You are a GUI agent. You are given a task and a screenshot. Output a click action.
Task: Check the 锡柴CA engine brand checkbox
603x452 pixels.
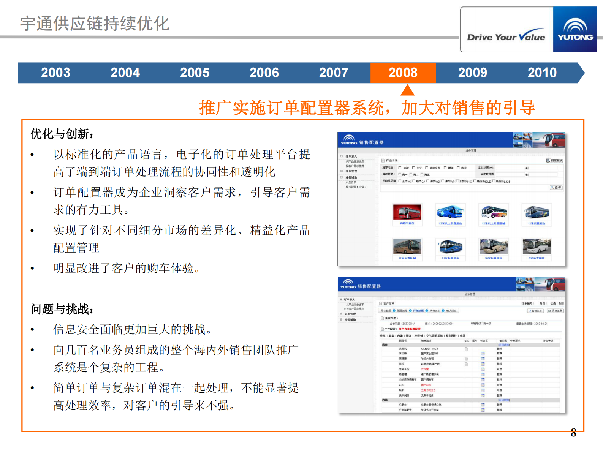(x=413, y=181)
